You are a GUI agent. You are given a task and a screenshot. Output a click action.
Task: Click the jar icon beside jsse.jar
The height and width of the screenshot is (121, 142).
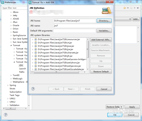coord(35,46)
